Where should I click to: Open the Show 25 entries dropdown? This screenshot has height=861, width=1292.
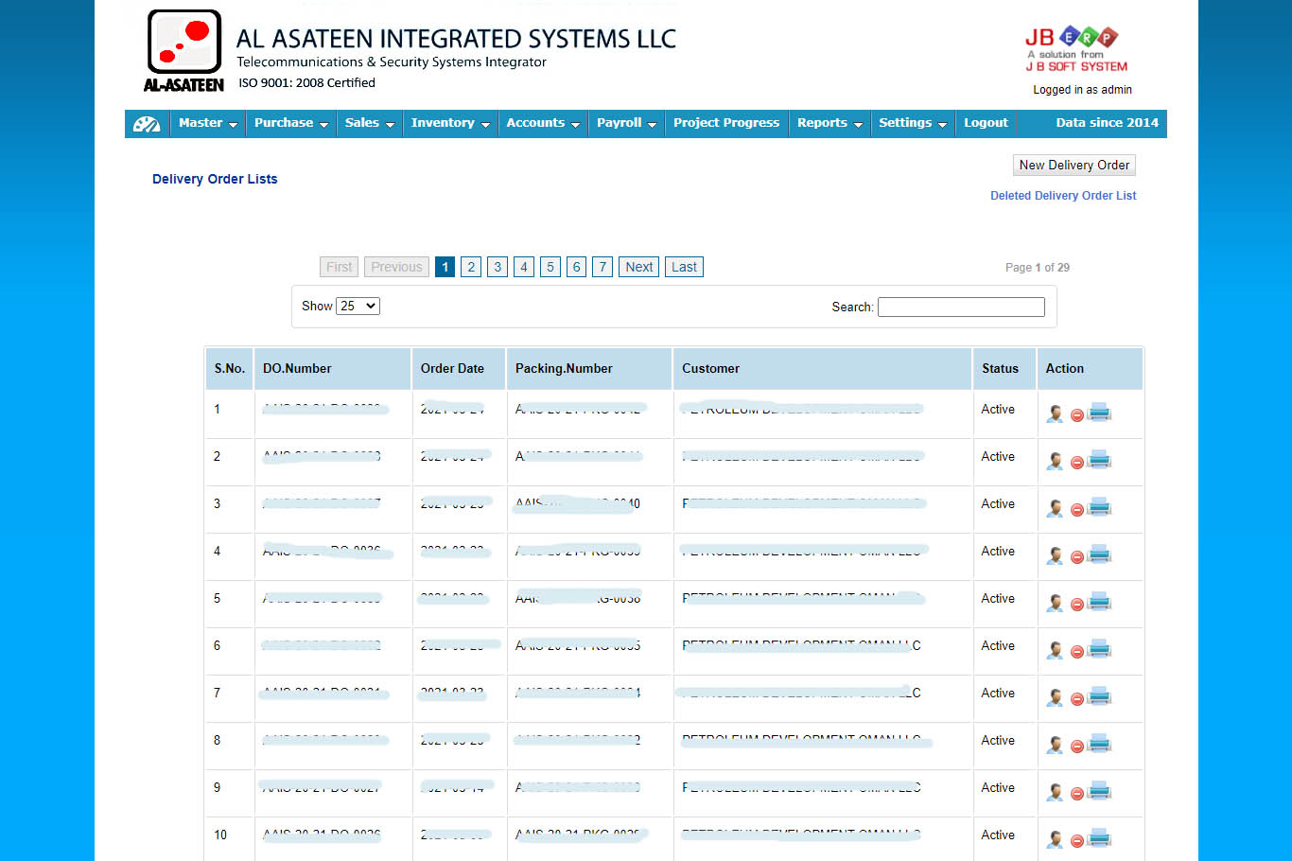pos(358,306)
